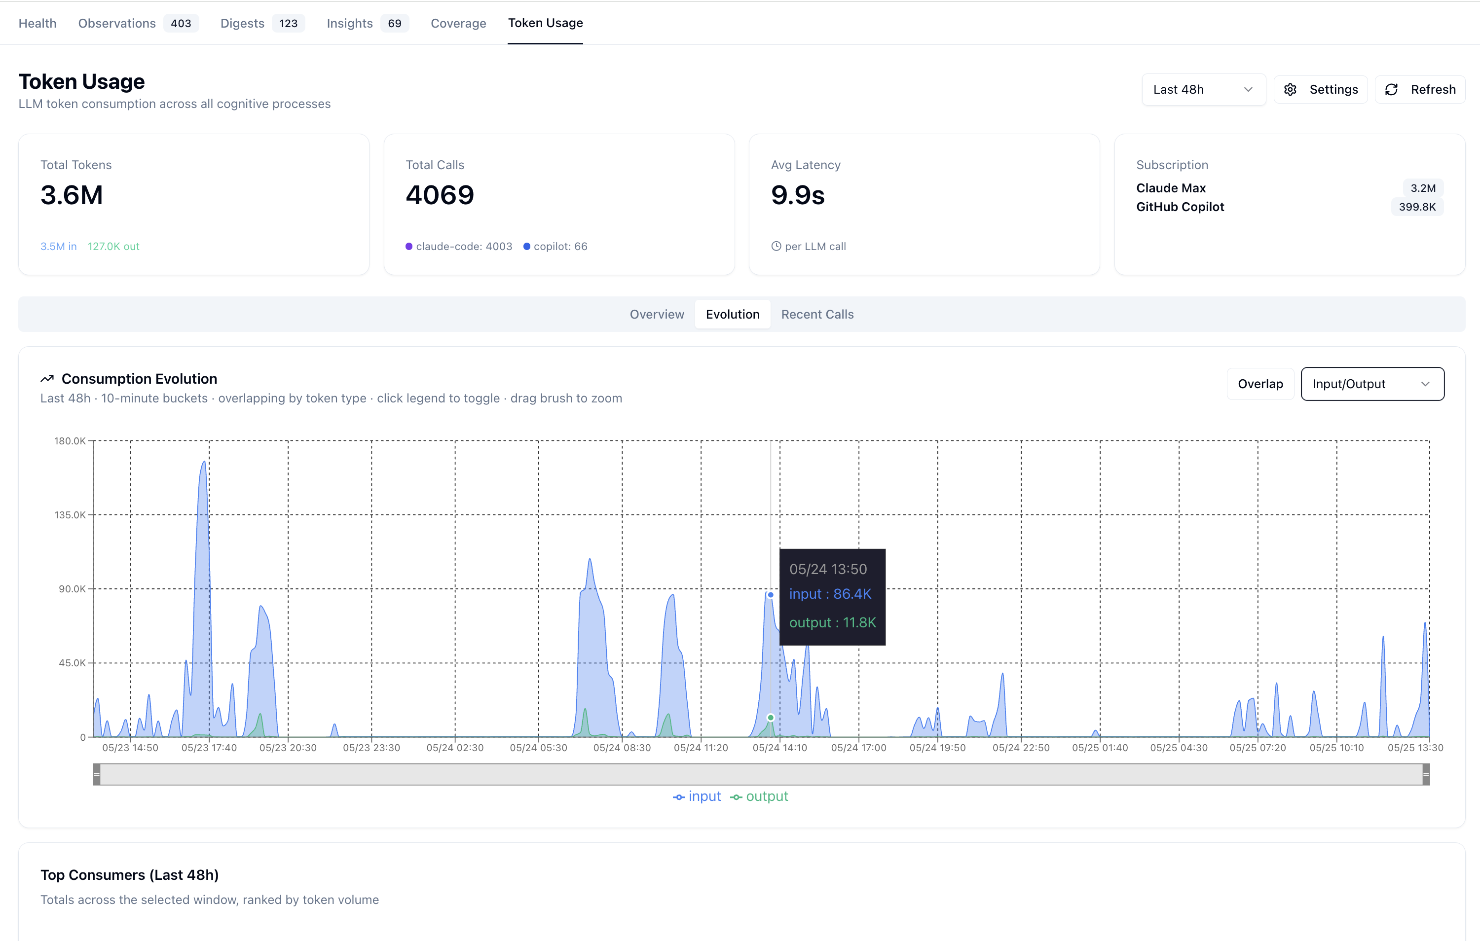
Task: Open the Input/Output grouping dropdown
Action: click(1372, 384)
